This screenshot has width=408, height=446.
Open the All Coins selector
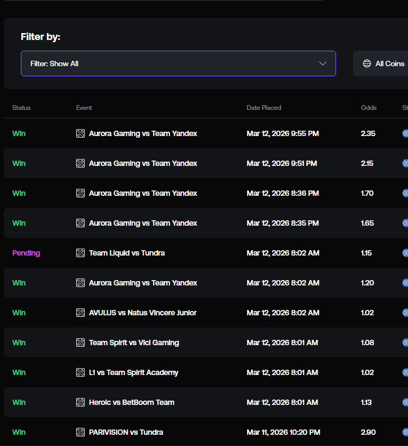[x=380, y=63]
